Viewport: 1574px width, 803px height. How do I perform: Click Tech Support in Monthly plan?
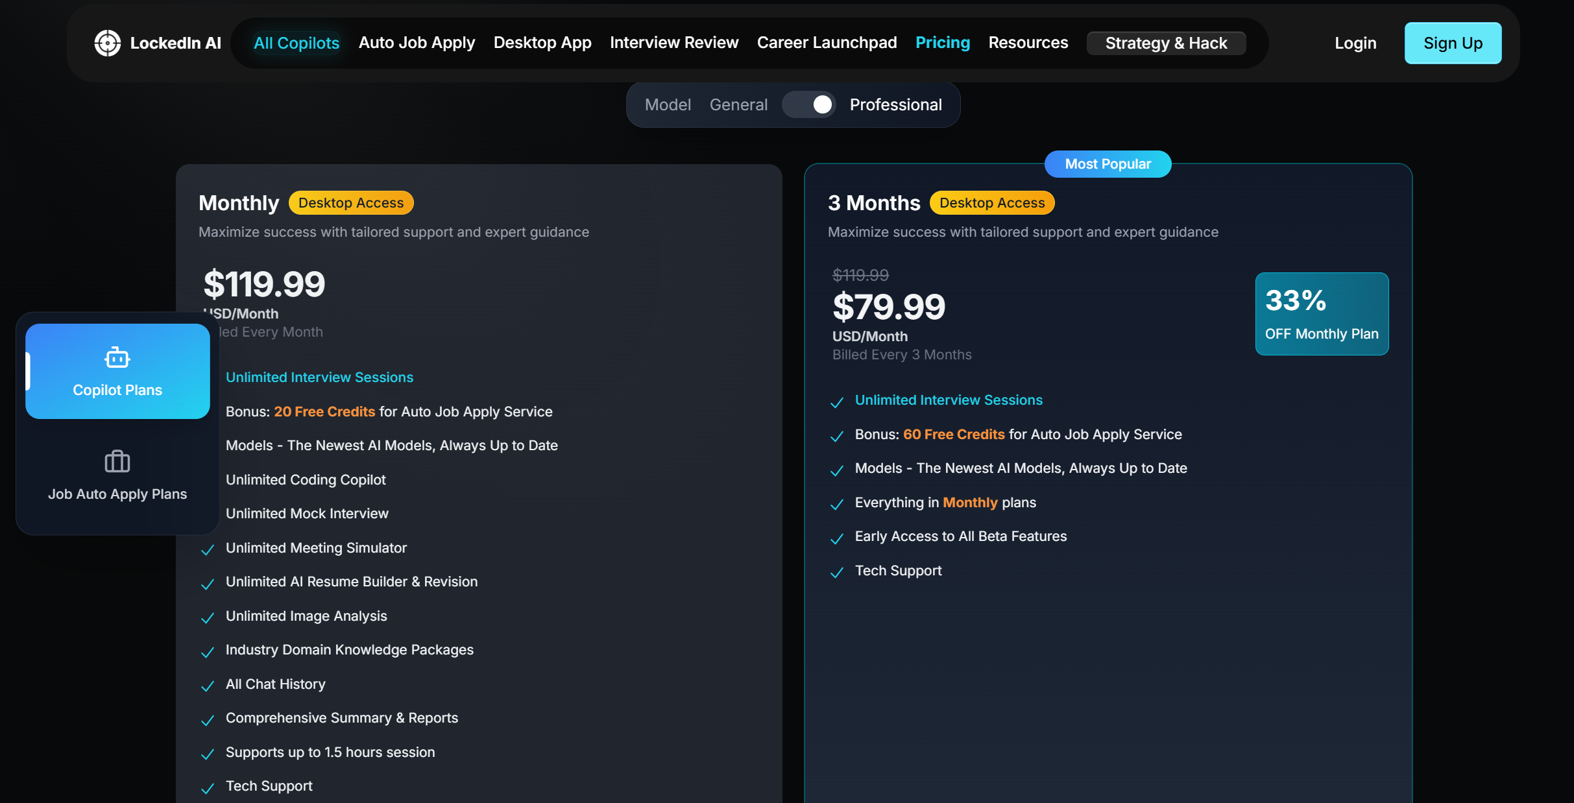[x=269, y=786]
